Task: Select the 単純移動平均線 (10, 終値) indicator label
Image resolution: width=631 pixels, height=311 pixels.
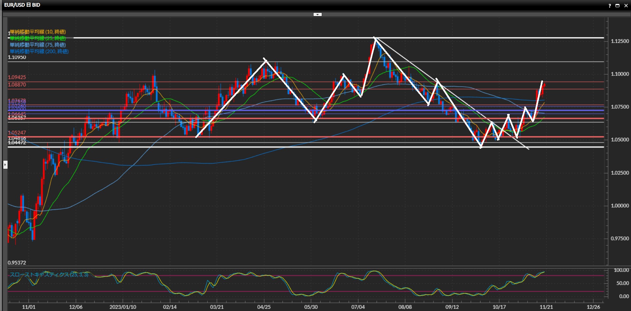Action: click(38, 32)
